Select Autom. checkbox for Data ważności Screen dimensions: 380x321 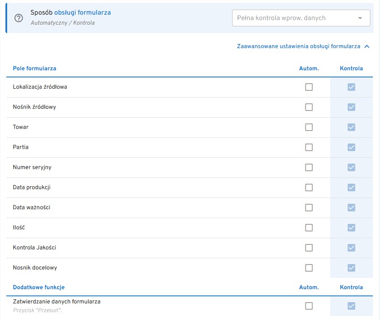pos(309,208)
